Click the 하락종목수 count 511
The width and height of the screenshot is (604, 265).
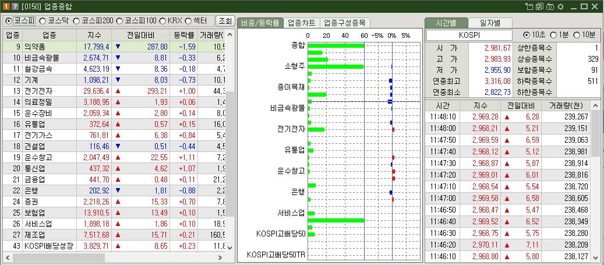(x=592, y=82)
